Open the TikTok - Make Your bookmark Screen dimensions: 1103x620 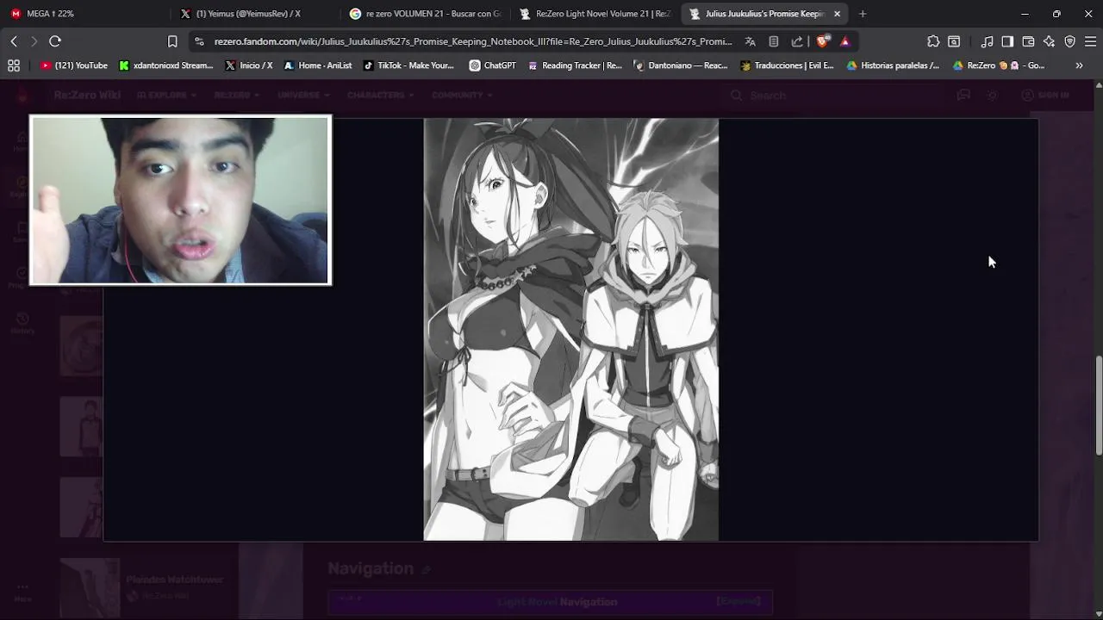click(x=408, y=65)
